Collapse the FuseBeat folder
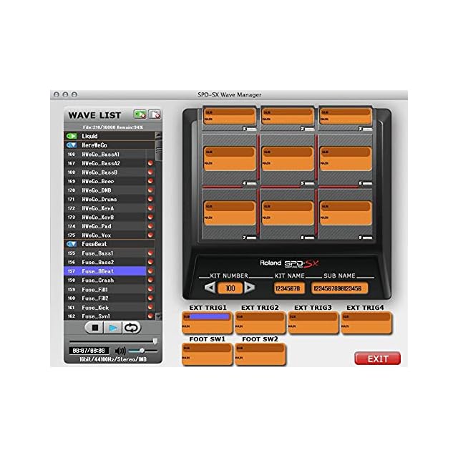 72,244
